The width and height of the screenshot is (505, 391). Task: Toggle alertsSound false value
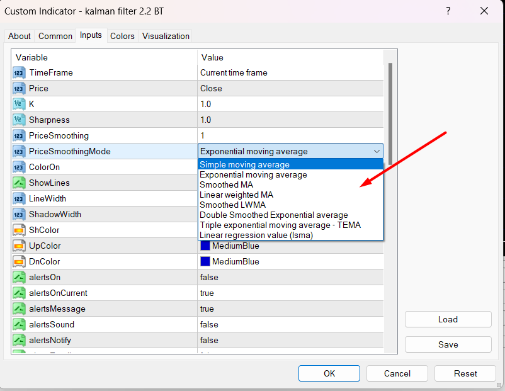coord(290,325)
